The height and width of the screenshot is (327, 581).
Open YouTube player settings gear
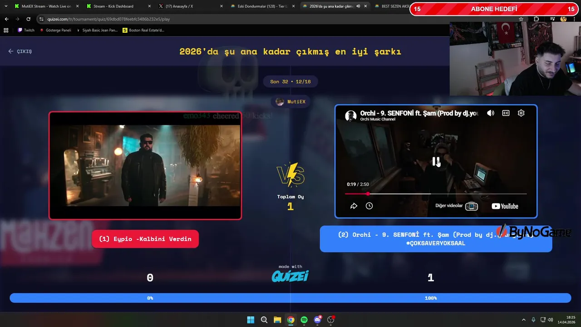click(x=521, y=113)
